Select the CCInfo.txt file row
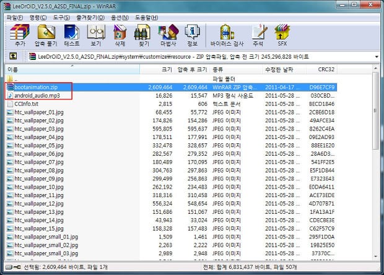Image resolution: width=384 pixels, height=275 pixels. (30, 104)
